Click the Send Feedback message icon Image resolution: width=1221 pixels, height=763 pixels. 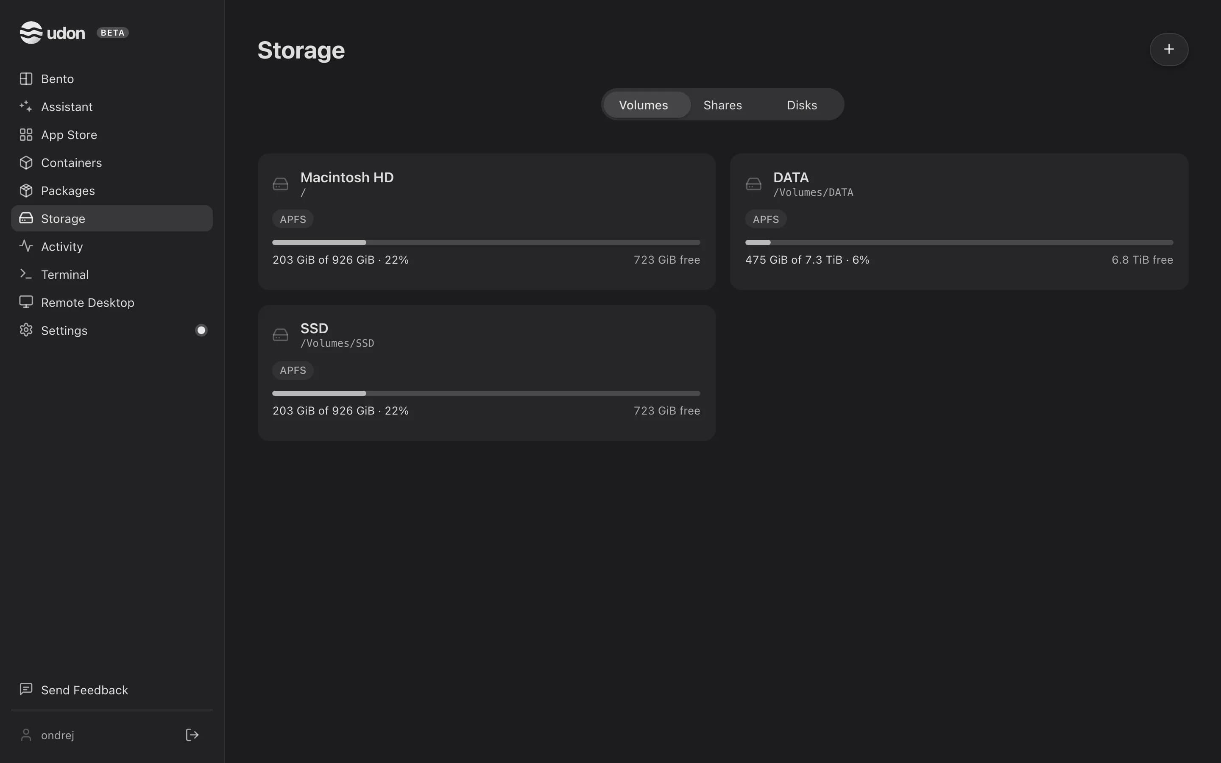(26, 689)
